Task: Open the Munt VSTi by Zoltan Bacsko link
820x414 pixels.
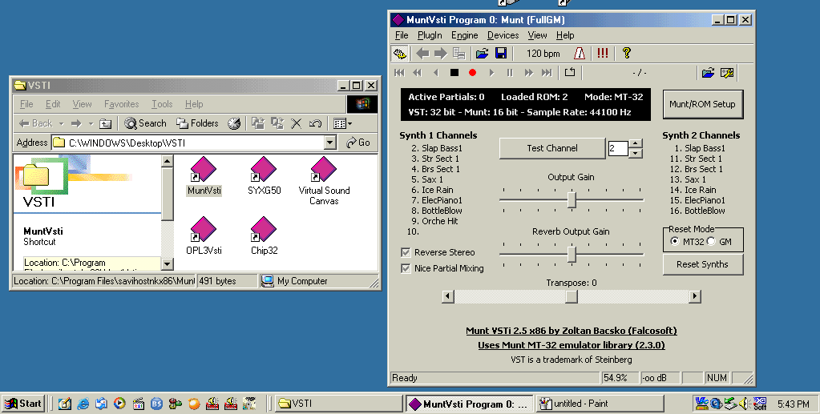Action: point(571,331)
